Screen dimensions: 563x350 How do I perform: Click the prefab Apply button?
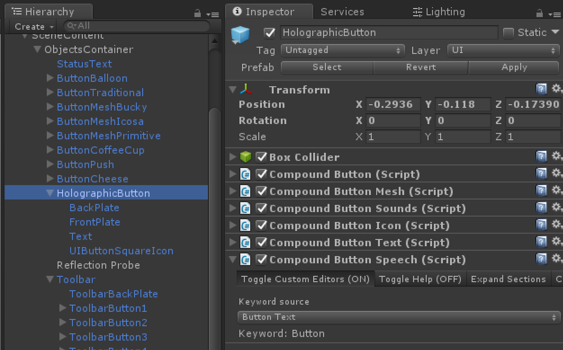[x=514, y=67]
